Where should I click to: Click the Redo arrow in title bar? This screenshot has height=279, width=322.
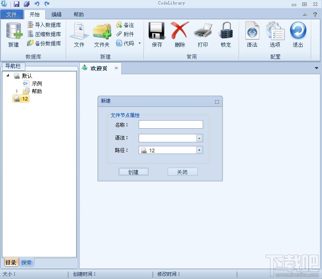click(47, 4)
